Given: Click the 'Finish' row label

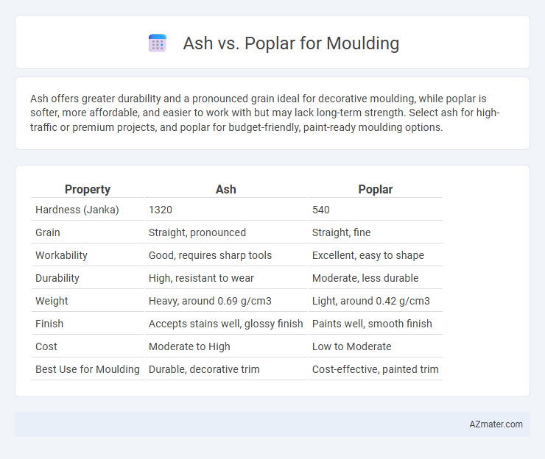Looking at the screenshot, I should [49, 324].
